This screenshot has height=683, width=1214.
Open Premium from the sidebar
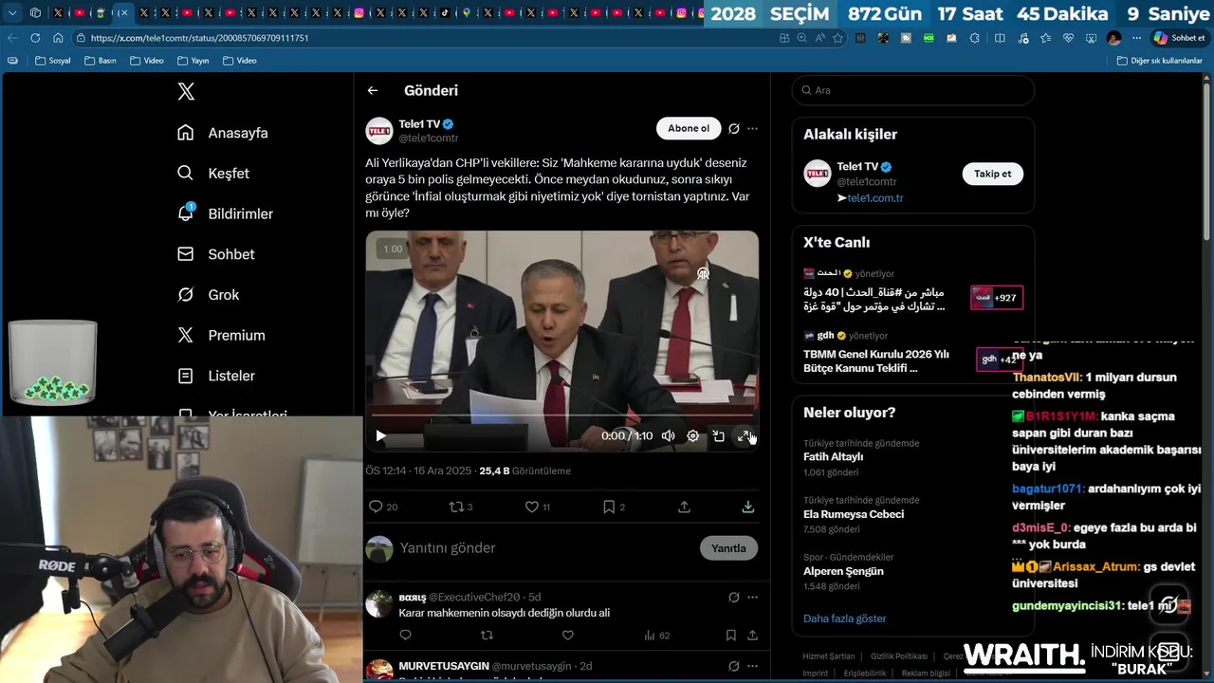[221, 335]
